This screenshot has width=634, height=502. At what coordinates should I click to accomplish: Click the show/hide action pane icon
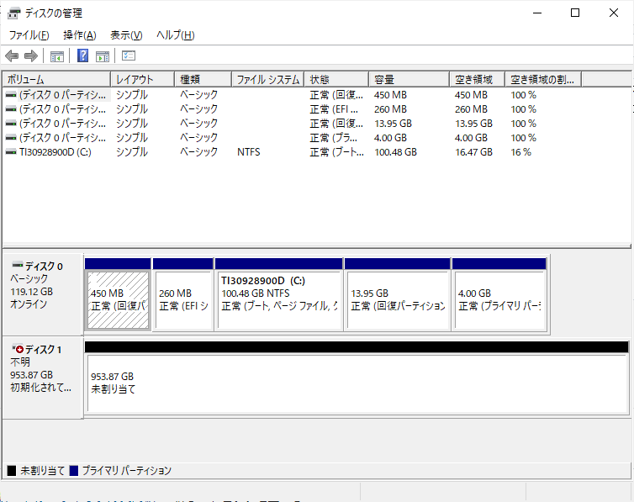pyautogui.click(x=103, y=56)
